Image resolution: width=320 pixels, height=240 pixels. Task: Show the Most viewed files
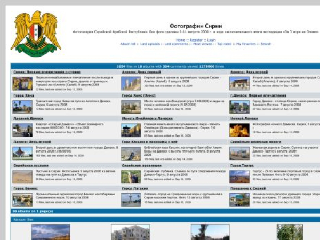tap(203, 44)
